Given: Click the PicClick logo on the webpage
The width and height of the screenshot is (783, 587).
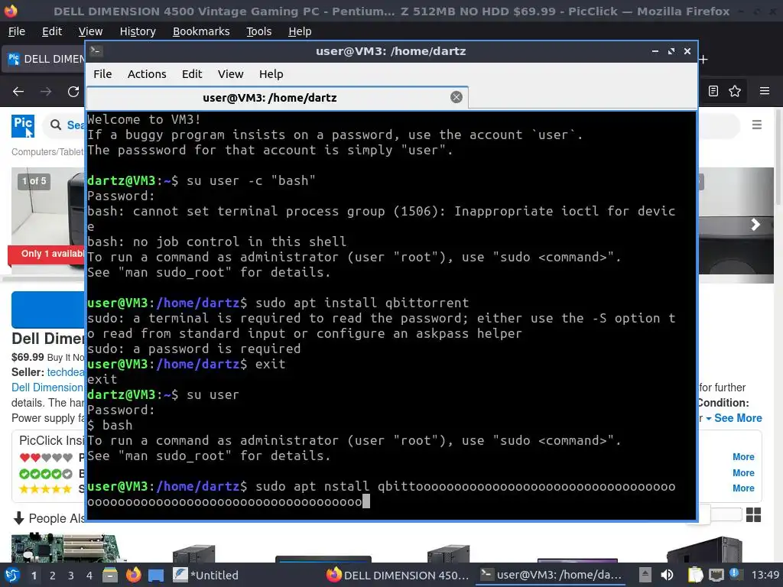Looking at the screenshot, I should click(23, 125).
